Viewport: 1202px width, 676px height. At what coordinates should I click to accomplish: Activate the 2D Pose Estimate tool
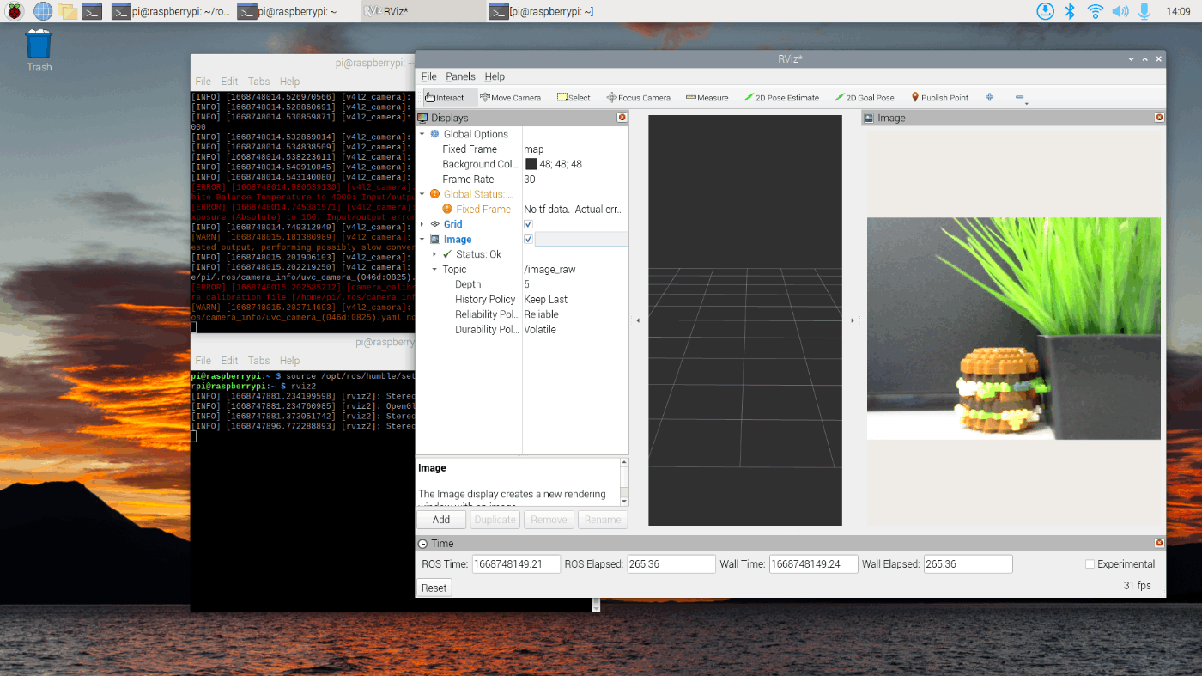tap(780, 97)
